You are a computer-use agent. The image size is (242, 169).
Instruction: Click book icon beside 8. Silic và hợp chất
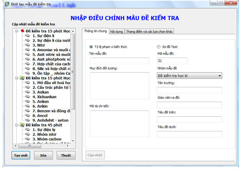click(x=27, y=68)
